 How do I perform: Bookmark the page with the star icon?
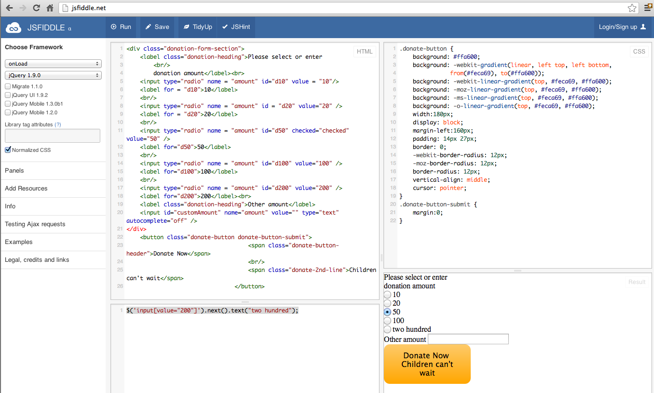pos(632,8)
